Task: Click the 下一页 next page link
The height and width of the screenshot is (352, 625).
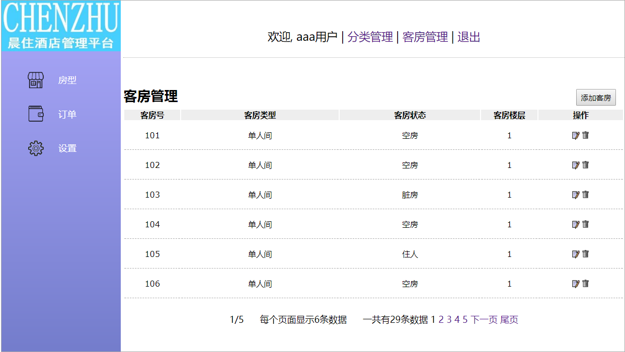Action: 484,319
